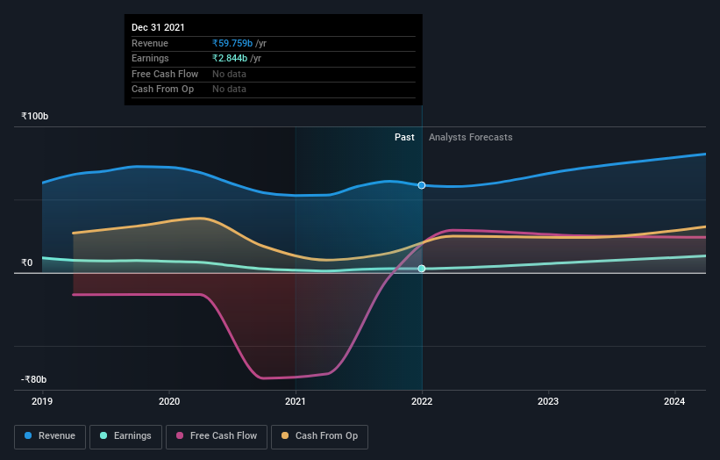Select the Earnings data point at 2022
This screenshot has height=460, width=720.
[422, 269]
